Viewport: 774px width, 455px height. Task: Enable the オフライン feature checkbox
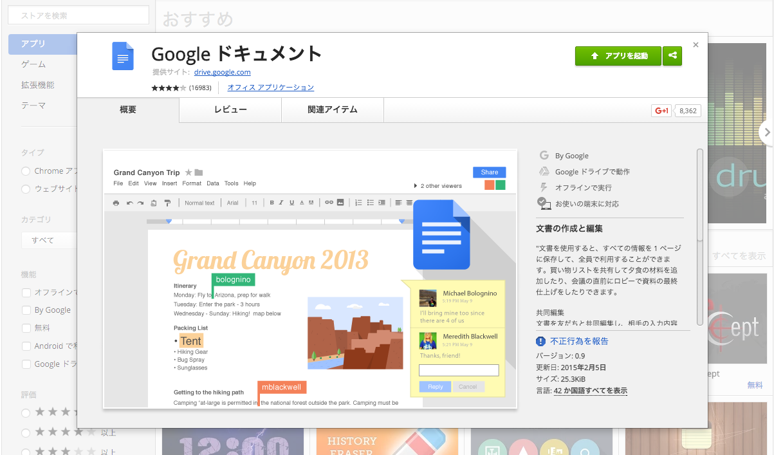point(26,292)
